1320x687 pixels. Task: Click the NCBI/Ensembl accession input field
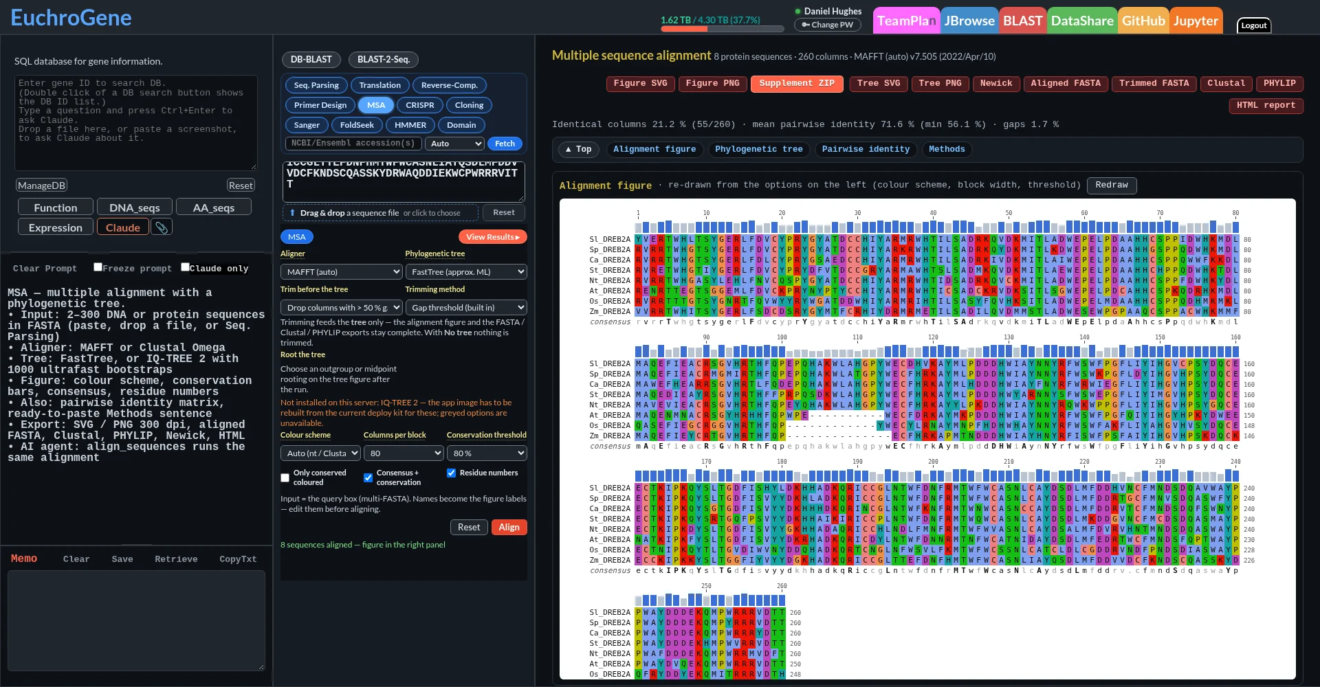[353, 144]
